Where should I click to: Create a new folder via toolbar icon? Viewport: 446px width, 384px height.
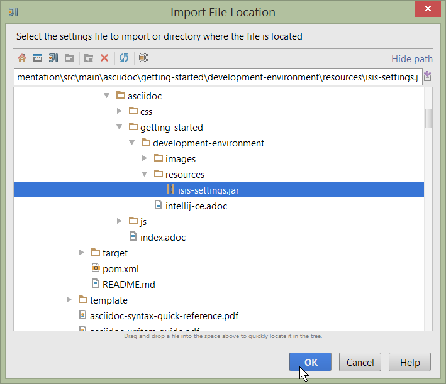[89, 58]
